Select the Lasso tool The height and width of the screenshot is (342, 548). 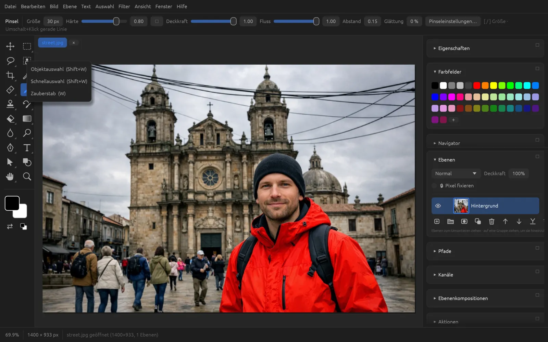point(10,61)
